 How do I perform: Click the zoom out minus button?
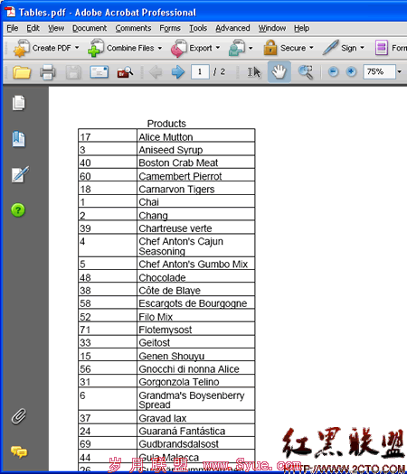333,72
